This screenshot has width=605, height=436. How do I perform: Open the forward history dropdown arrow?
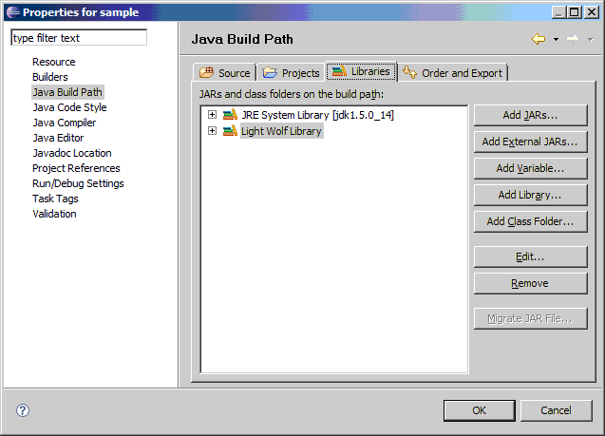(x=589, y=39)
